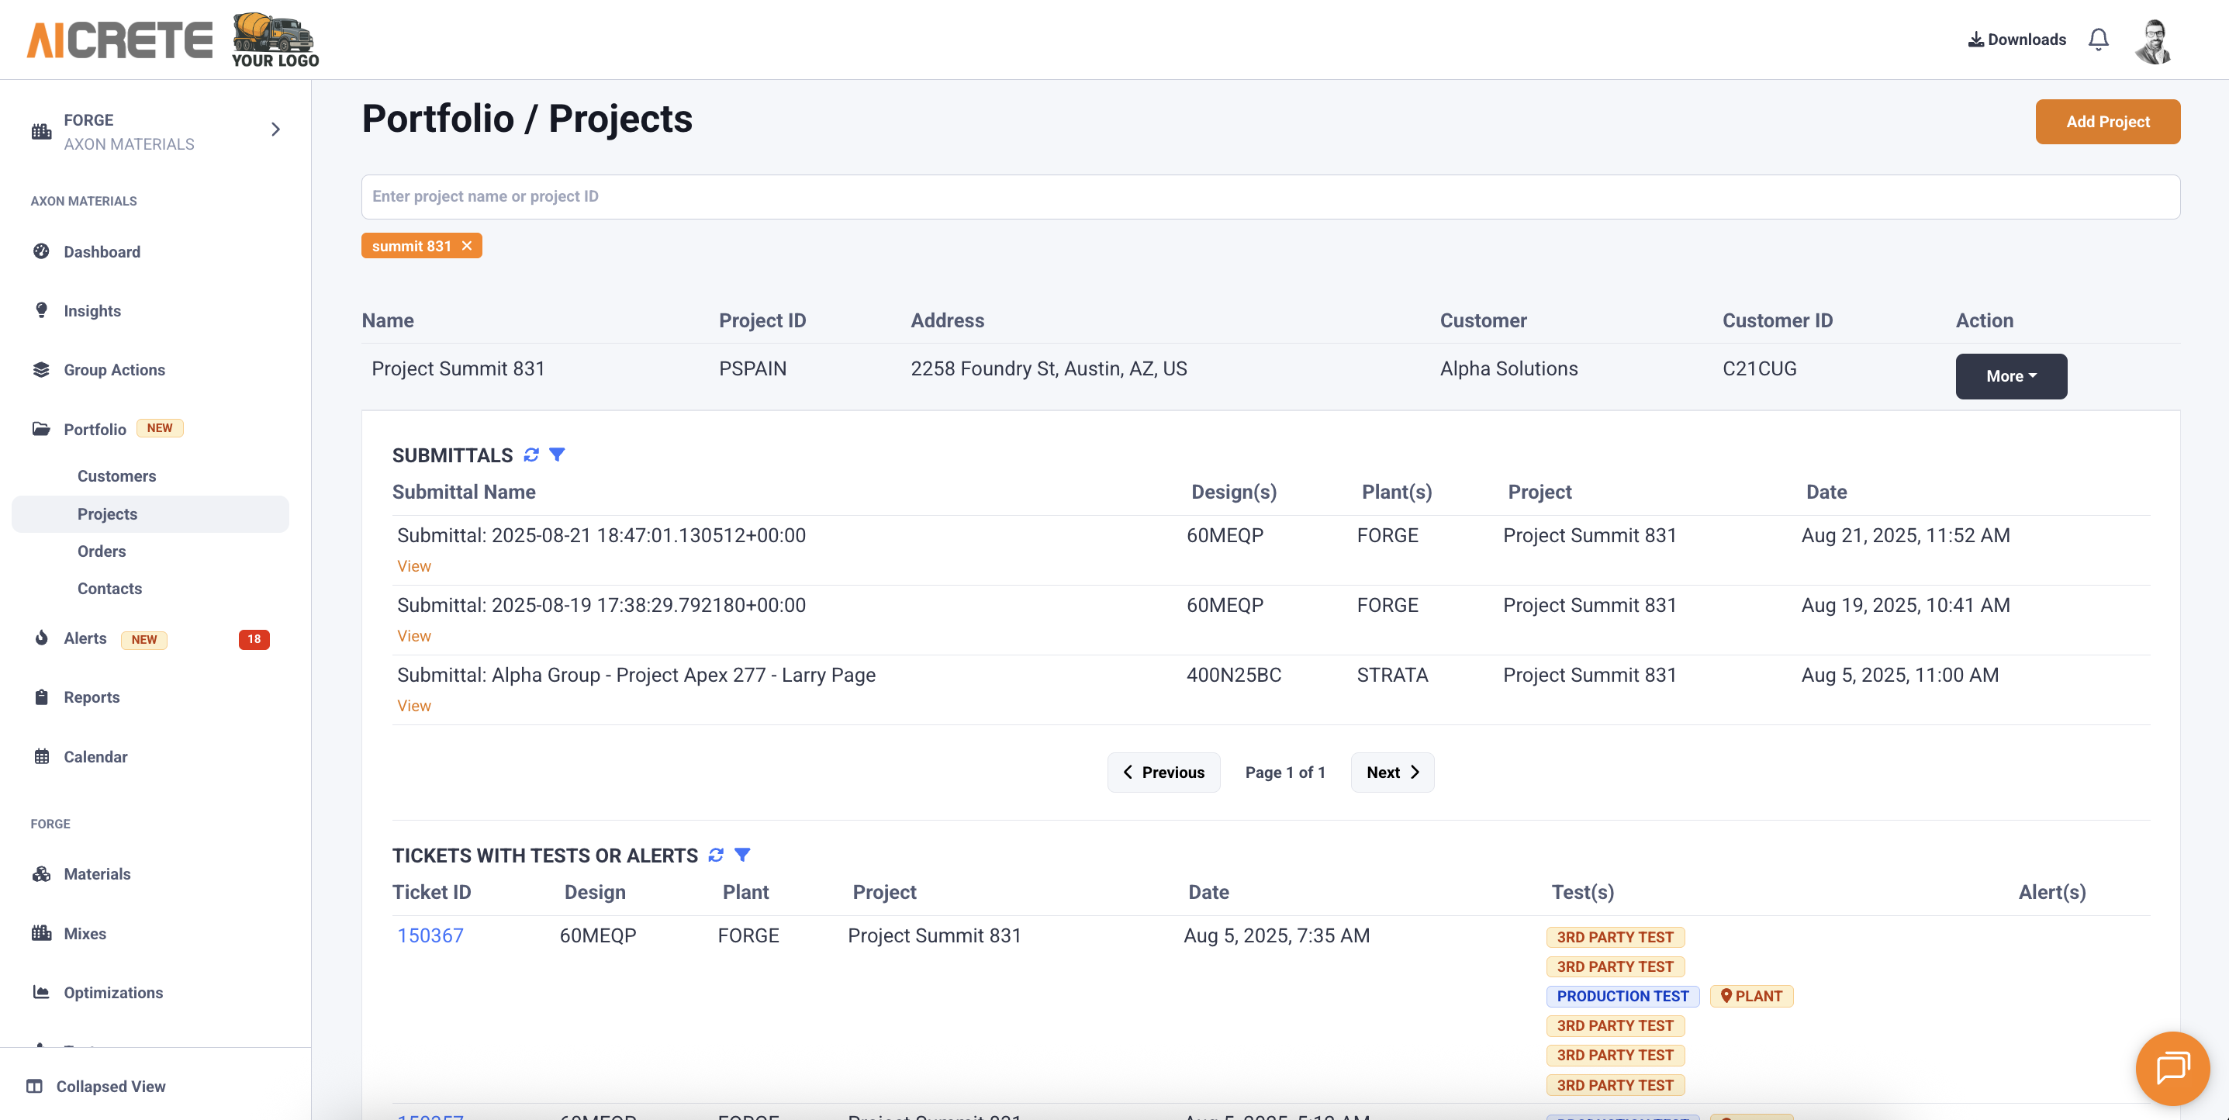2229x1120 pixels.
Task: Open the chat support widget
Action: pos(2172,1069)
